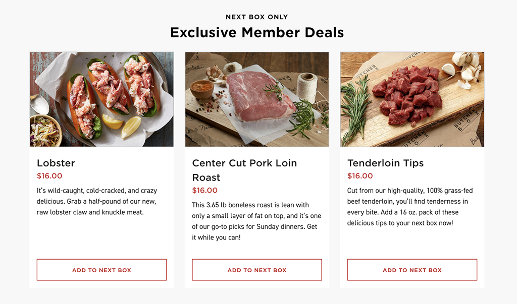Click Add to Next Box for Pork Loin Roast
The width and height of the screenshot is (517, 304).
[256, 270]
